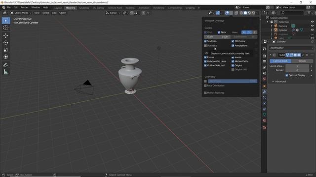
Task: Switch to material preview shading icon
Action: (x=249, y=13)
